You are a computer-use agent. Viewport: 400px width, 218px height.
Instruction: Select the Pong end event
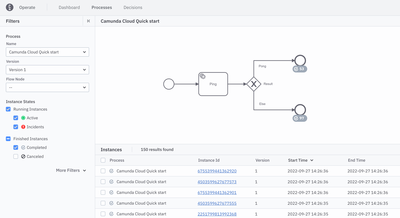click(x=300, y=60)
